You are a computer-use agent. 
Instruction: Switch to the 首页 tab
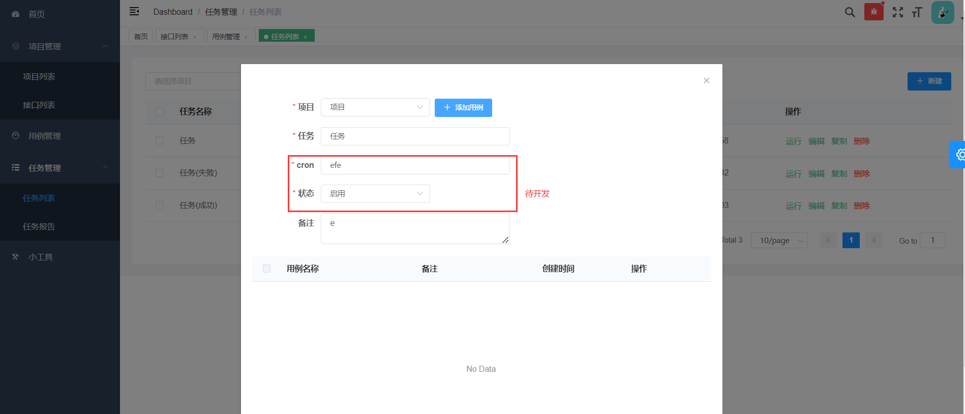[x=141, y=37]
